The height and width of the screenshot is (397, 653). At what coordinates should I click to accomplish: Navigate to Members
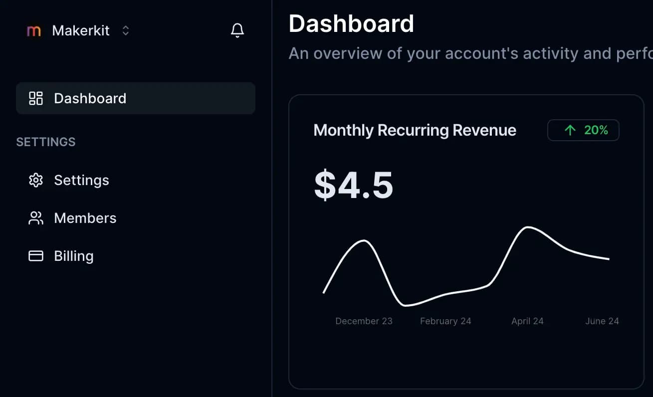coord(85,218)
